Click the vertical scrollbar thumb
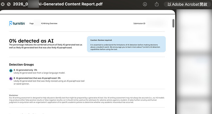The image size is (212, 114). tap(173, 23)
